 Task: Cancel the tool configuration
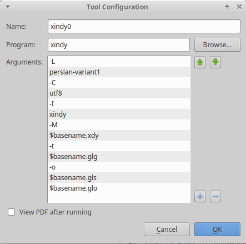167,230
